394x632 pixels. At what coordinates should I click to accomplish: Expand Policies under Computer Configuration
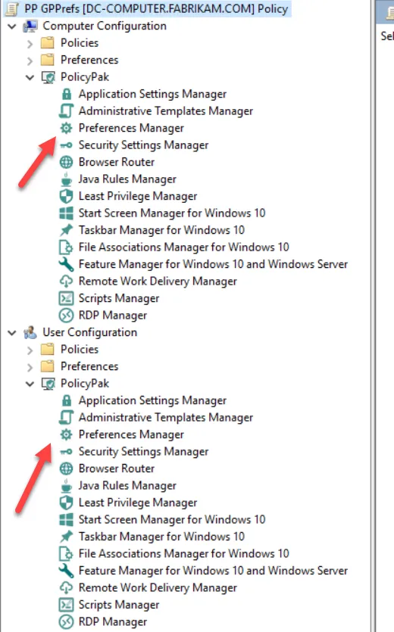(30, 44)
